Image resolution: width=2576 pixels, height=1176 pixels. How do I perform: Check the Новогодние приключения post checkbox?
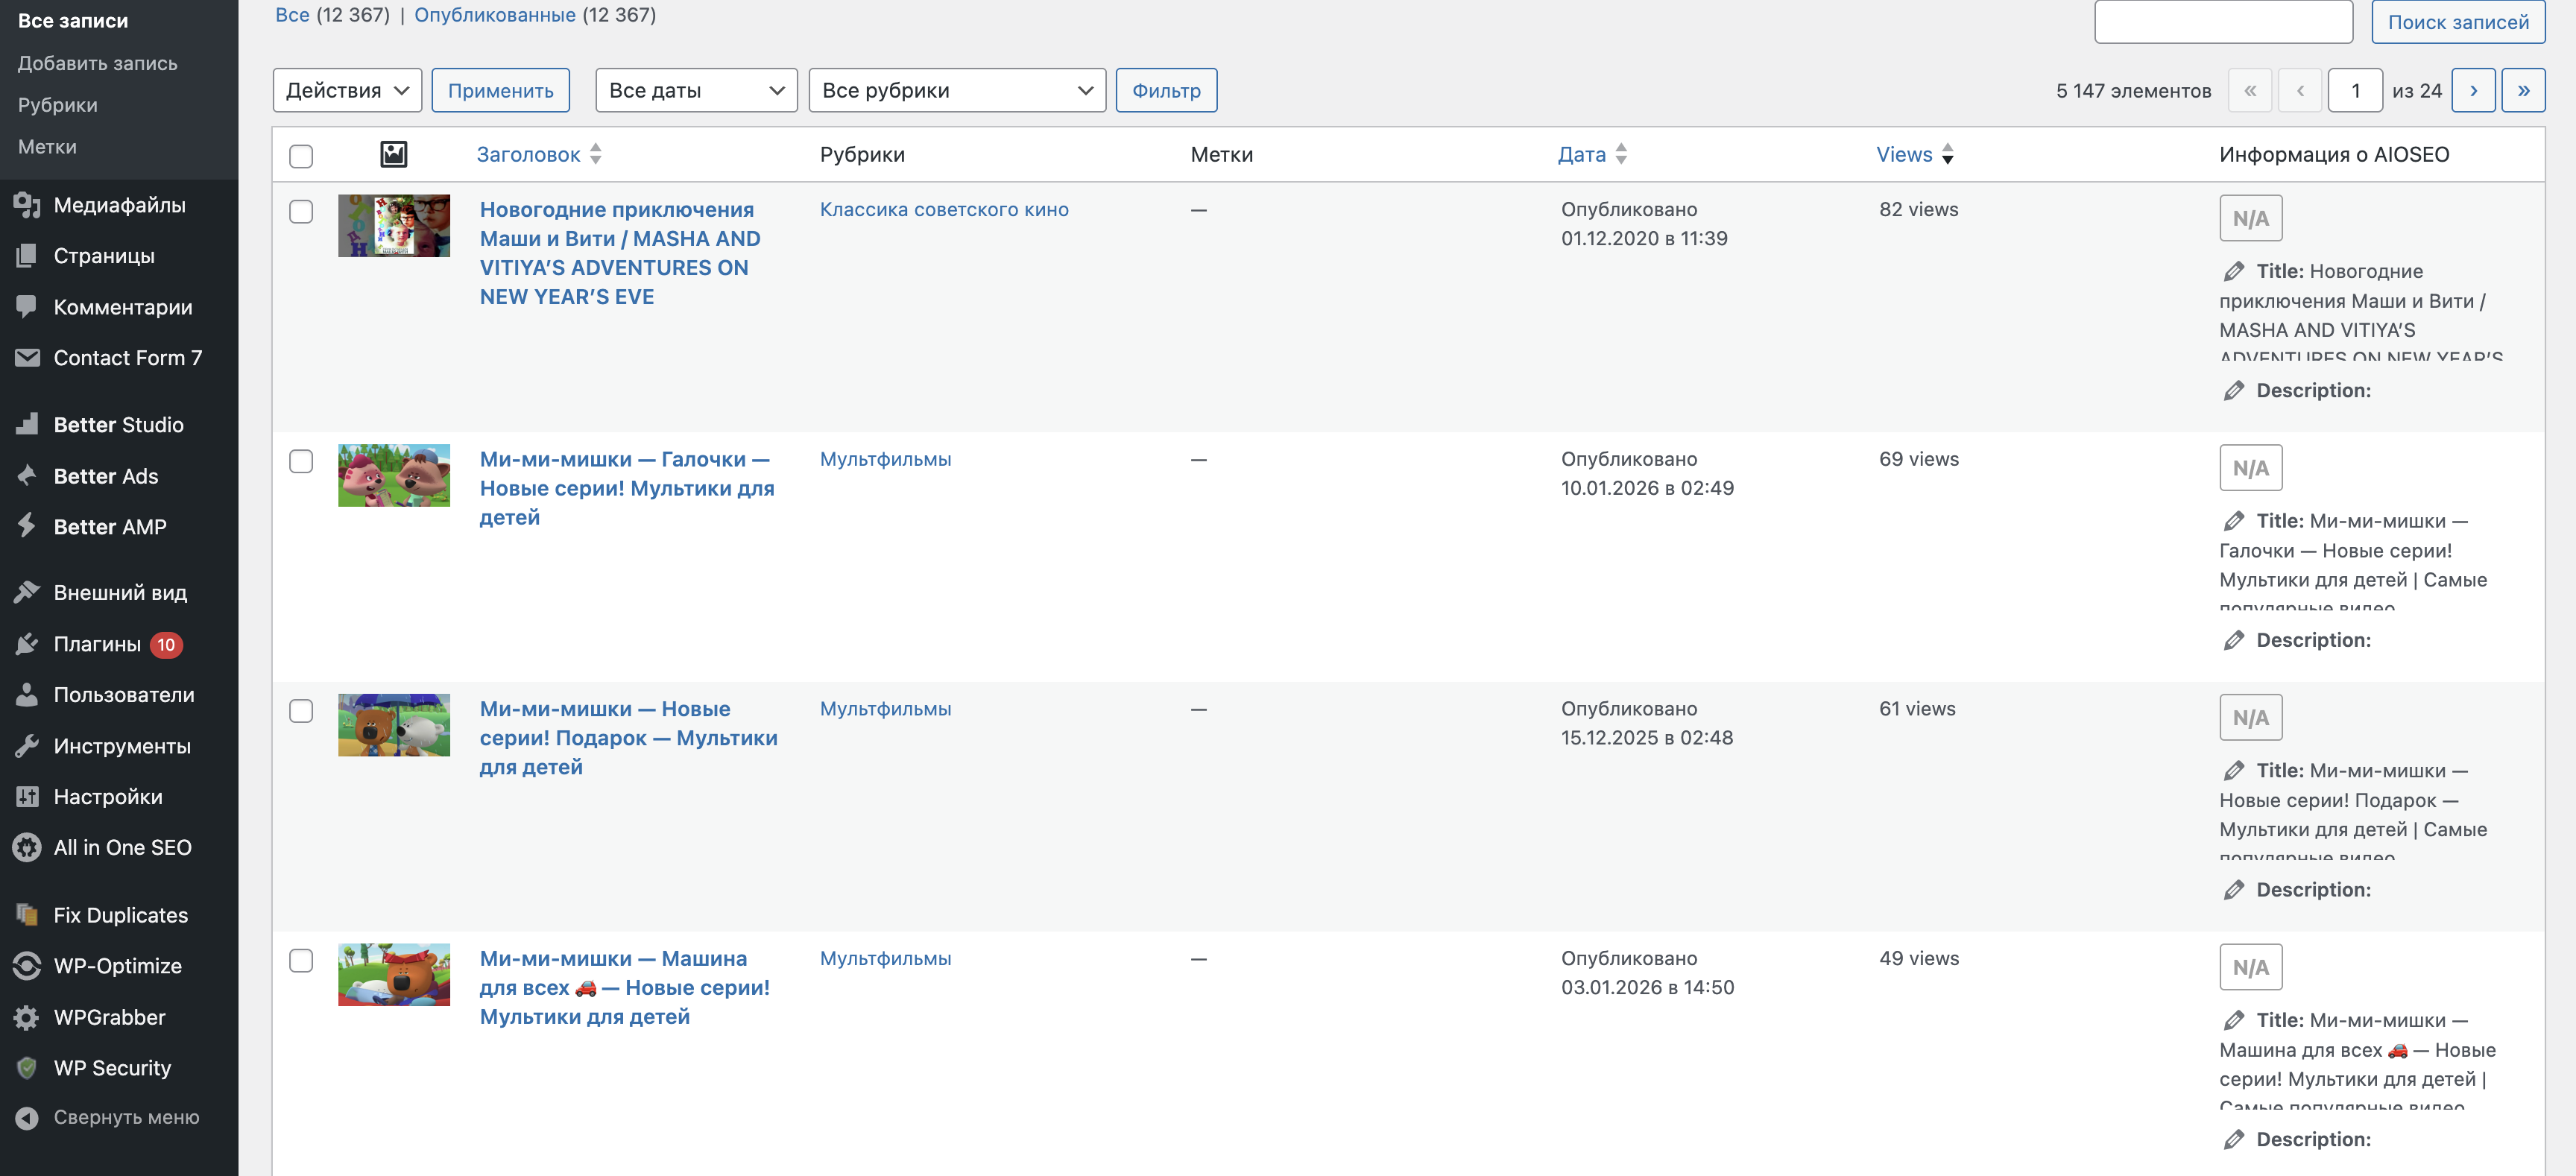pos(301,212)
